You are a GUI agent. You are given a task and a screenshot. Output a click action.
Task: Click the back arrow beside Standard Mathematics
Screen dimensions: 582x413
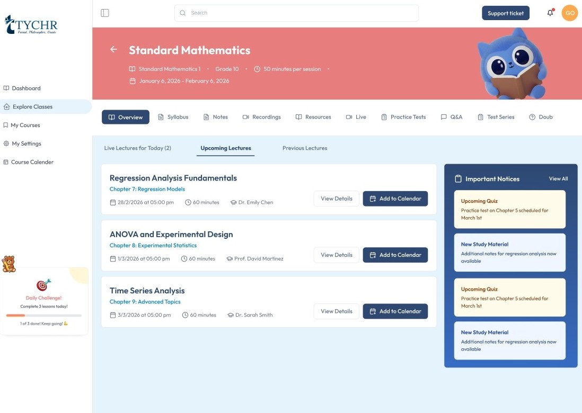pos(113,49)
